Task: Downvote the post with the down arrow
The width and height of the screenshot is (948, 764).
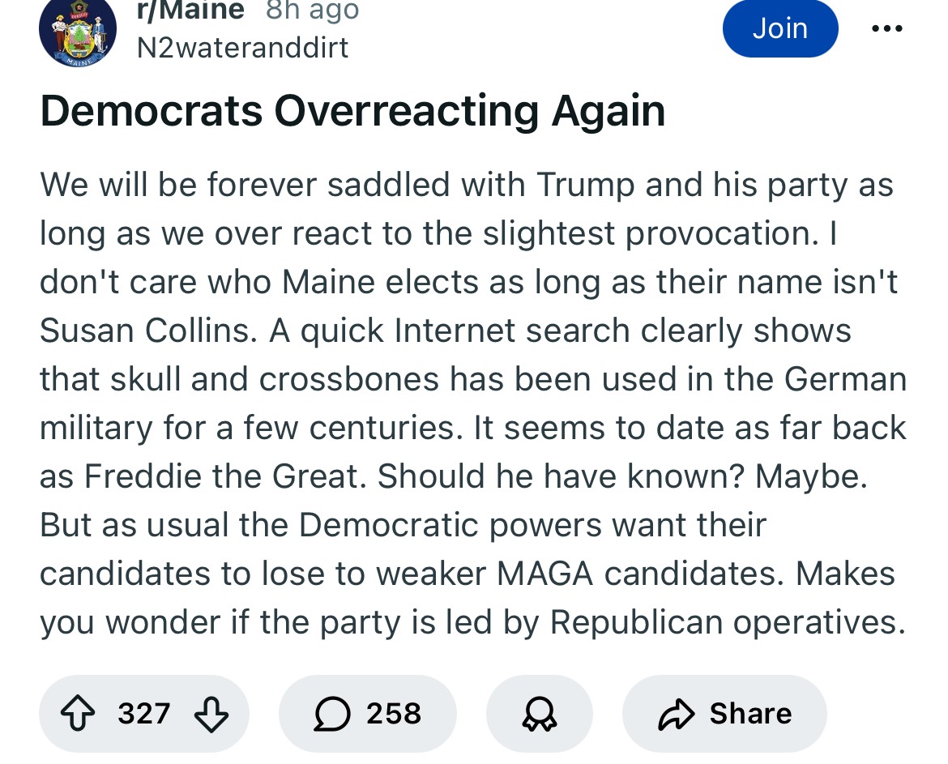Action: 211,715
